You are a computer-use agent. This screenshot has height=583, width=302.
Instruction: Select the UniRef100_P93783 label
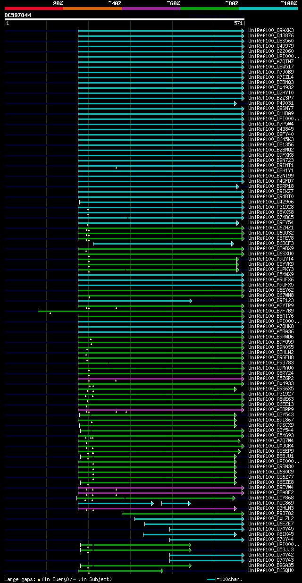[271, 363]
